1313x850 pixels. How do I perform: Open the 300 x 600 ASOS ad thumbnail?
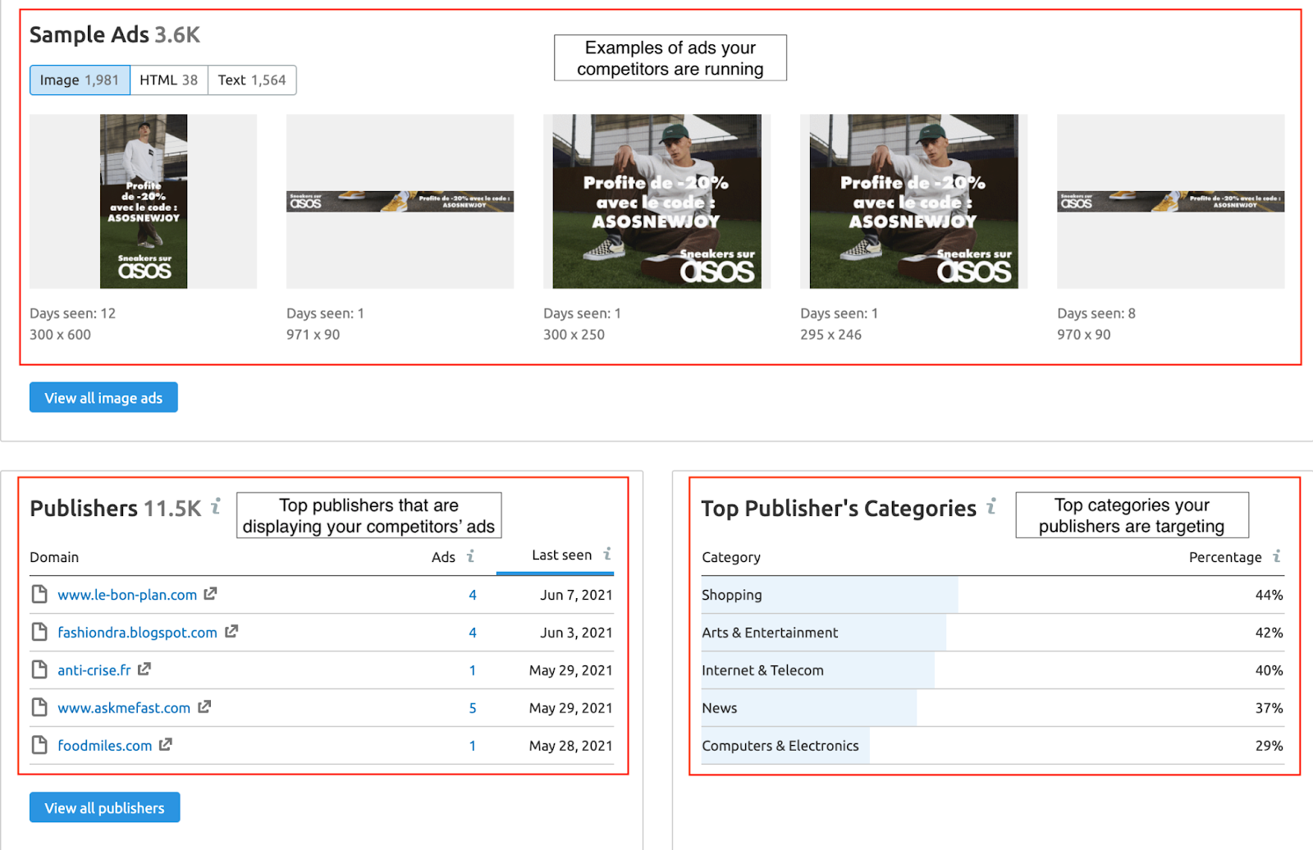click(144, 201)
